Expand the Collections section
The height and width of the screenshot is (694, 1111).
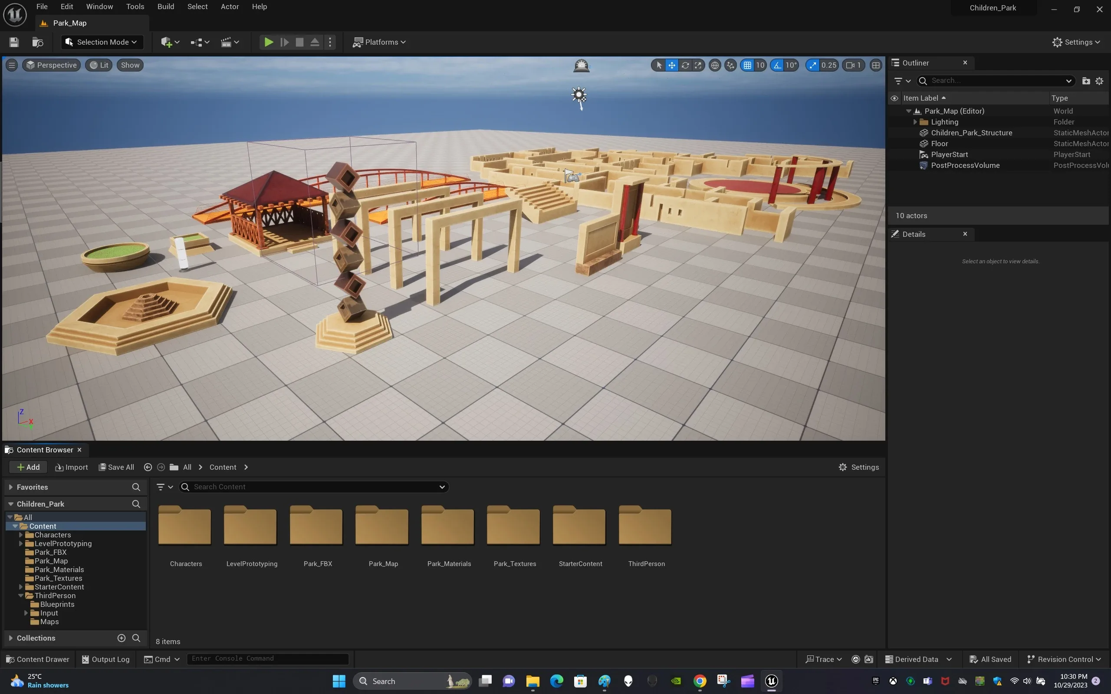tap(10, 638)
